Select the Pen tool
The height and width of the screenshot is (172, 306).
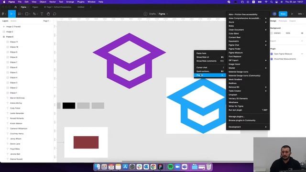(34, 14)
